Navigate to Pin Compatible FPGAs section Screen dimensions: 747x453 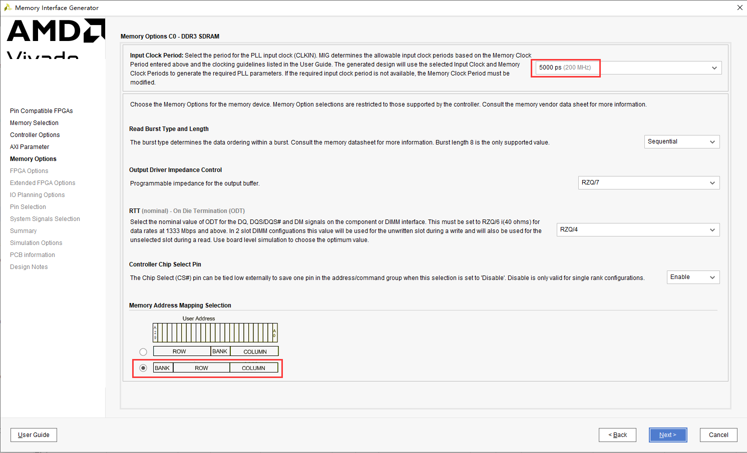click(41, 110)
